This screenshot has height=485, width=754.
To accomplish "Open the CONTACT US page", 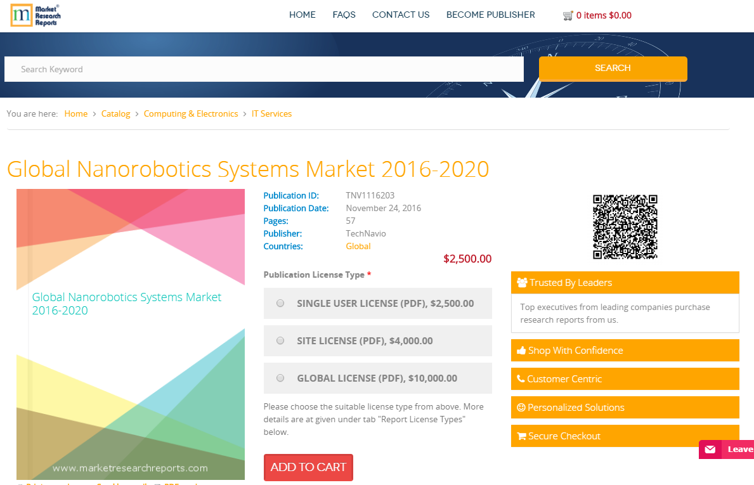I will 401,15.
